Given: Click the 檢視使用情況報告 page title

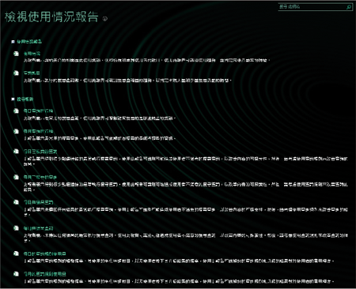Looking at the screenshot, I should point(51,17).
